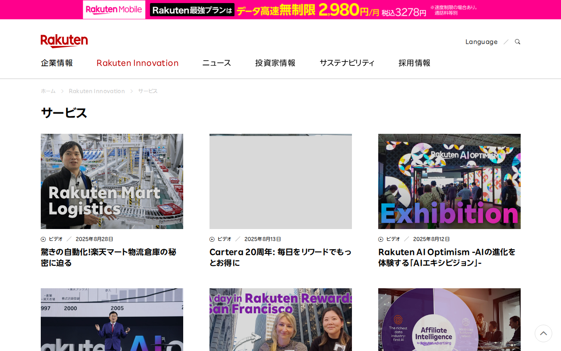
Task: Open the 企業情報 navigation menu
Action: click(57, 62)
